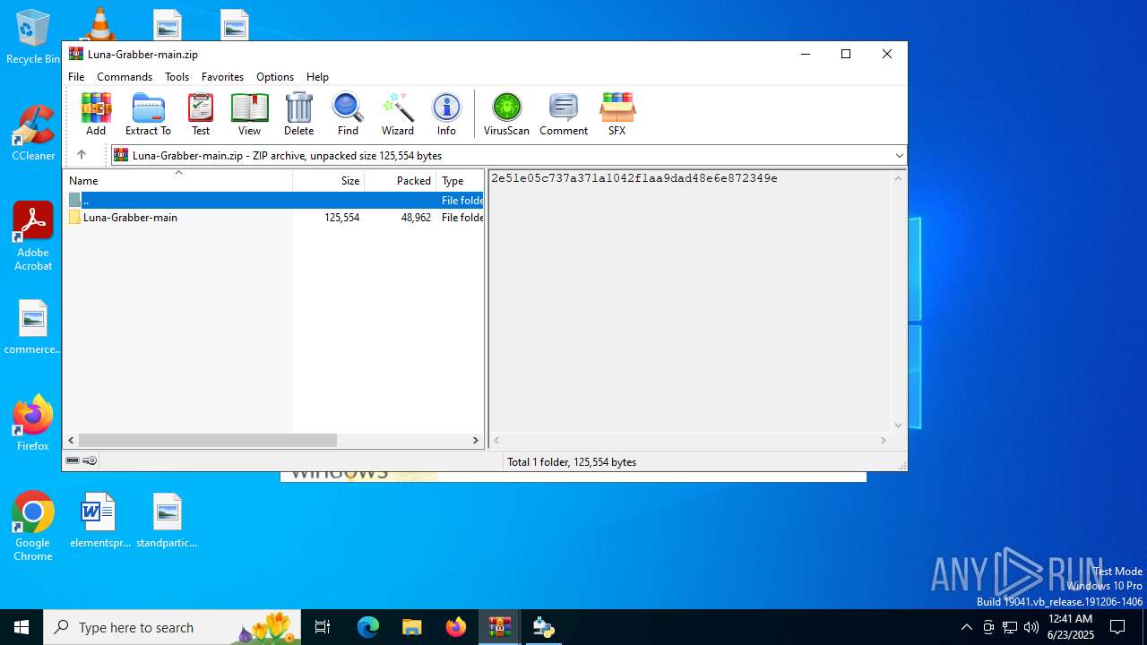Select the standpartic image file
The height and width of the screenshot is (645, 1147).
tap(167, 520)
